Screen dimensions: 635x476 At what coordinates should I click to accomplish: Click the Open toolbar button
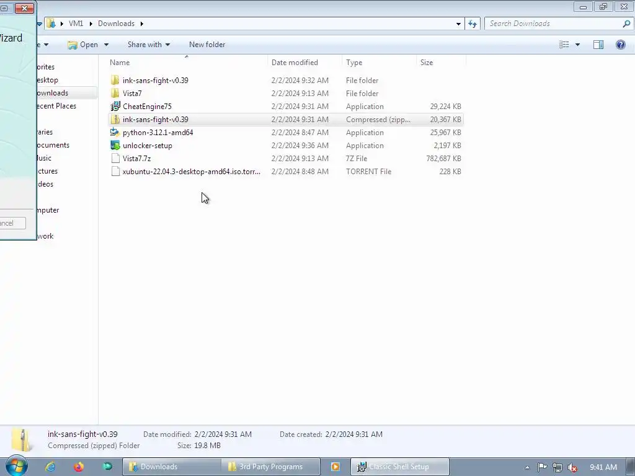click(x=83, y=45)
